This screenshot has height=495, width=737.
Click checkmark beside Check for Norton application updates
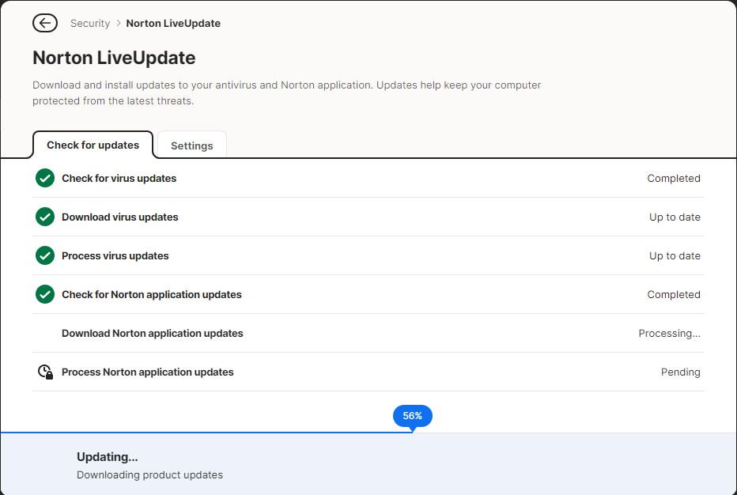[x=45, y=294]
